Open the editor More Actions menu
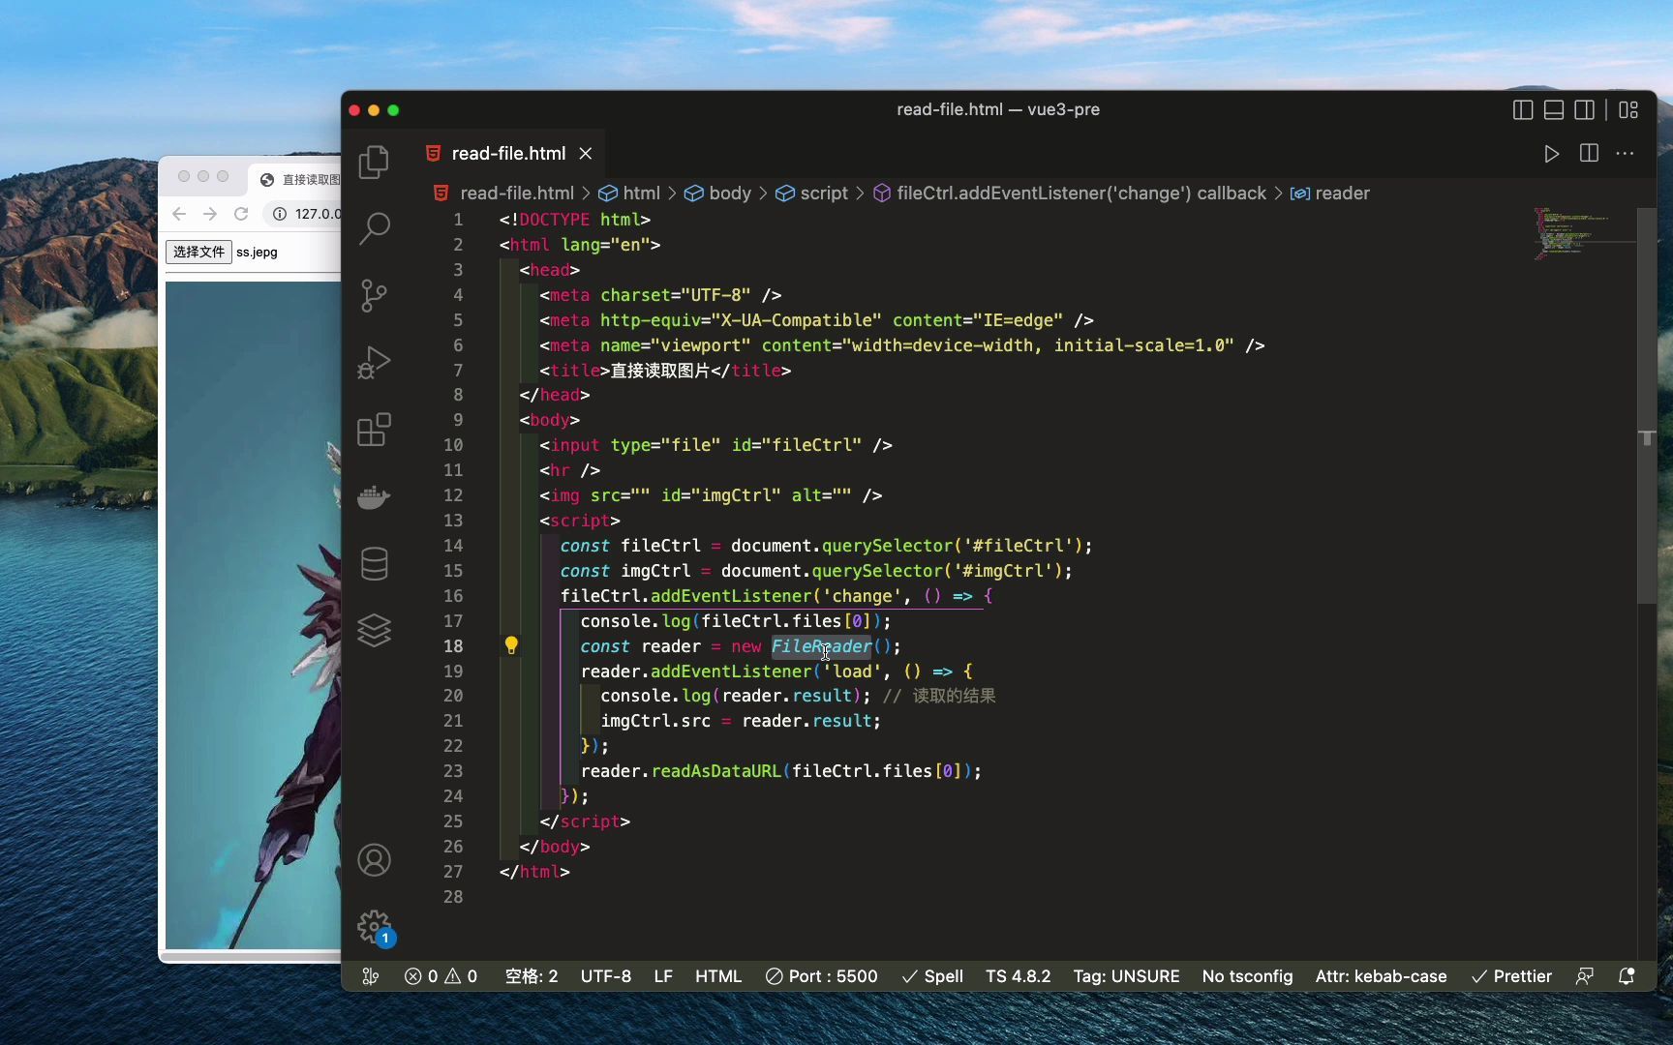 (1626, 154)
